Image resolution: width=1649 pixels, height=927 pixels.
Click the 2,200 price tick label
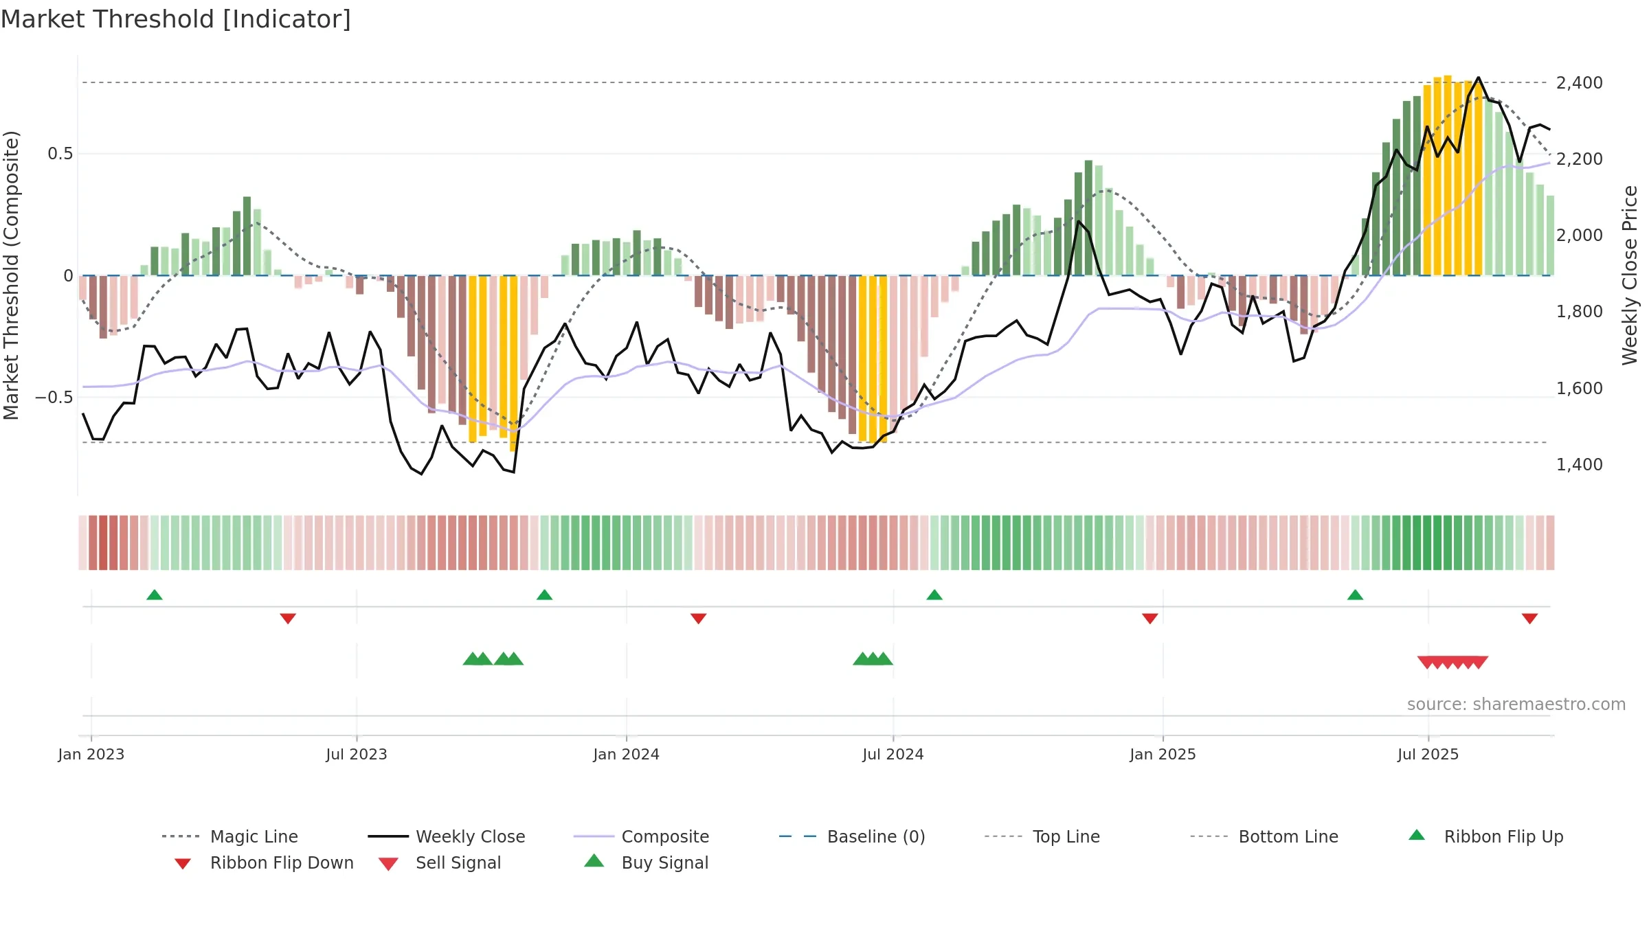click(1580, 159)
